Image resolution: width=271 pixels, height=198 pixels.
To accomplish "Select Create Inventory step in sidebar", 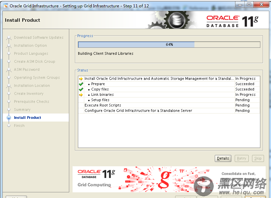I will pyautogui.click(x=29, y=93).
